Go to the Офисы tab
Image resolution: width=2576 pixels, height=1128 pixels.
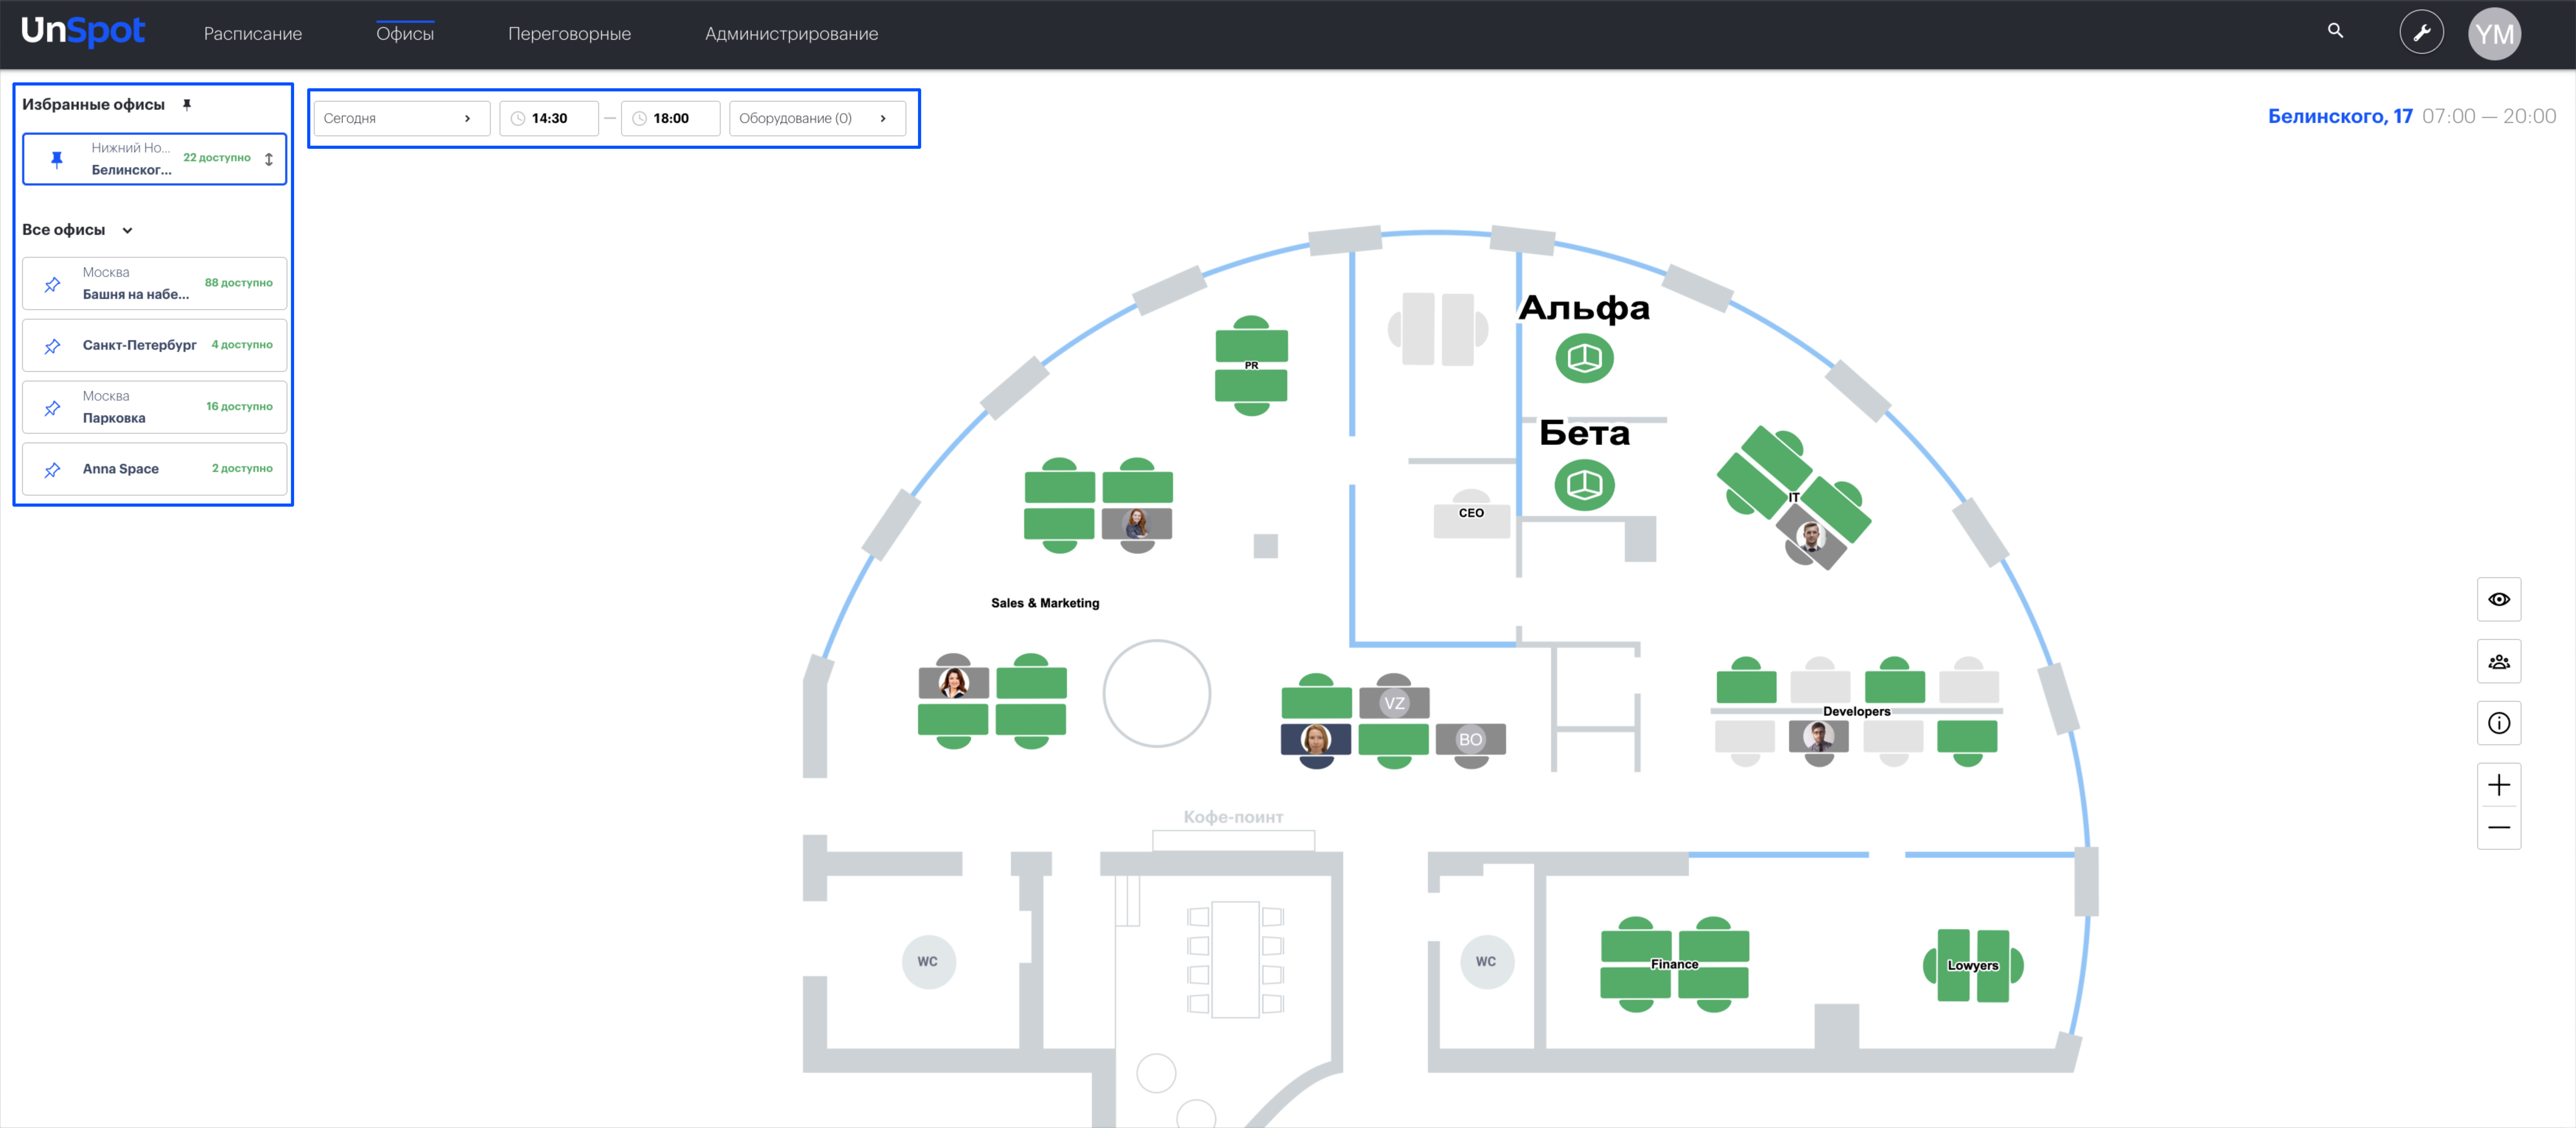[x=405, y=34]
